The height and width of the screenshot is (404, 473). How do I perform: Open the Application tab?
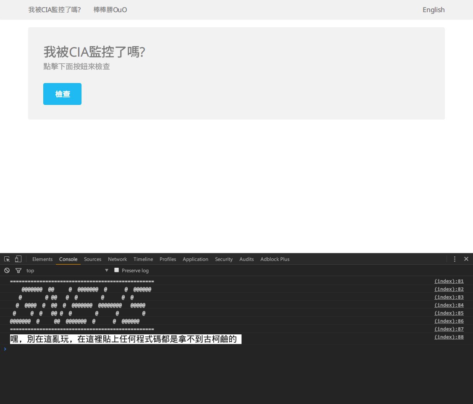(195, 259)
